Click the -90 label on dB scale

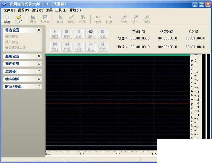click(x=197, y=103)
